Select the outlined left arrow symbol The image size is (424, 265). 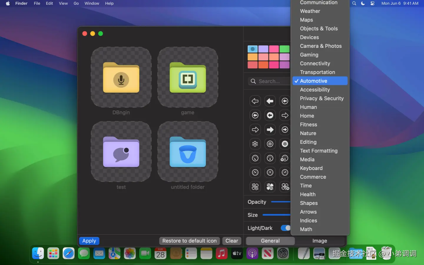tap(255, 101)
